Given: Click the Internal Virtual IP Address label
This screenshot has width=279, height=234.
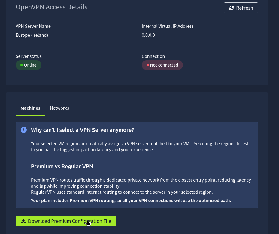Looking at the screenshot, I should tap(168, 26).
